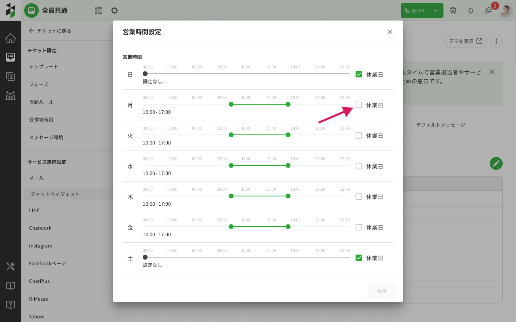Open the three-dot more options menu
The width and height of the screenshot is (516, 322).
coord(496,41)
